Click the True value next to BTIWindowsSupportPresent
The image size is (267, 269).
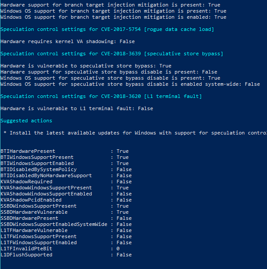(x=123, y=157)
